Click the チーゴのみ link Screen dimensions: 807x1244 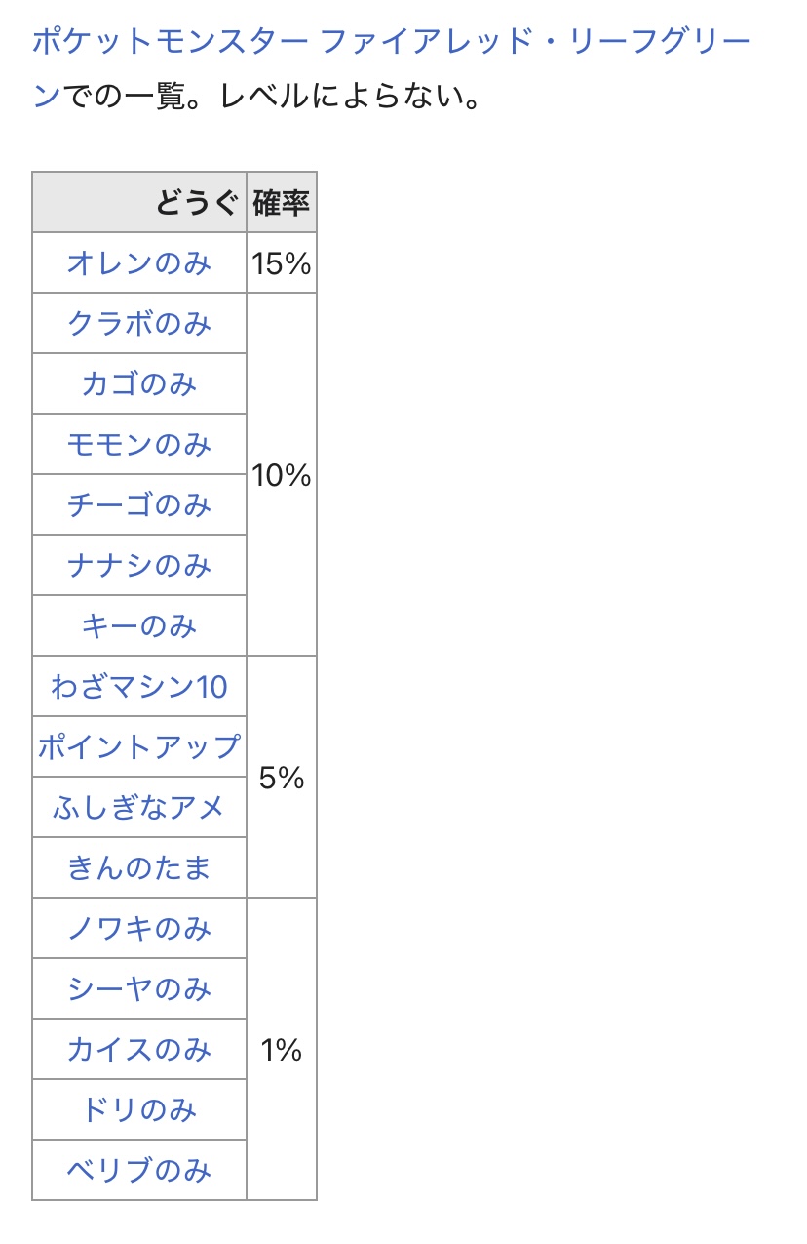click(139, 505)
